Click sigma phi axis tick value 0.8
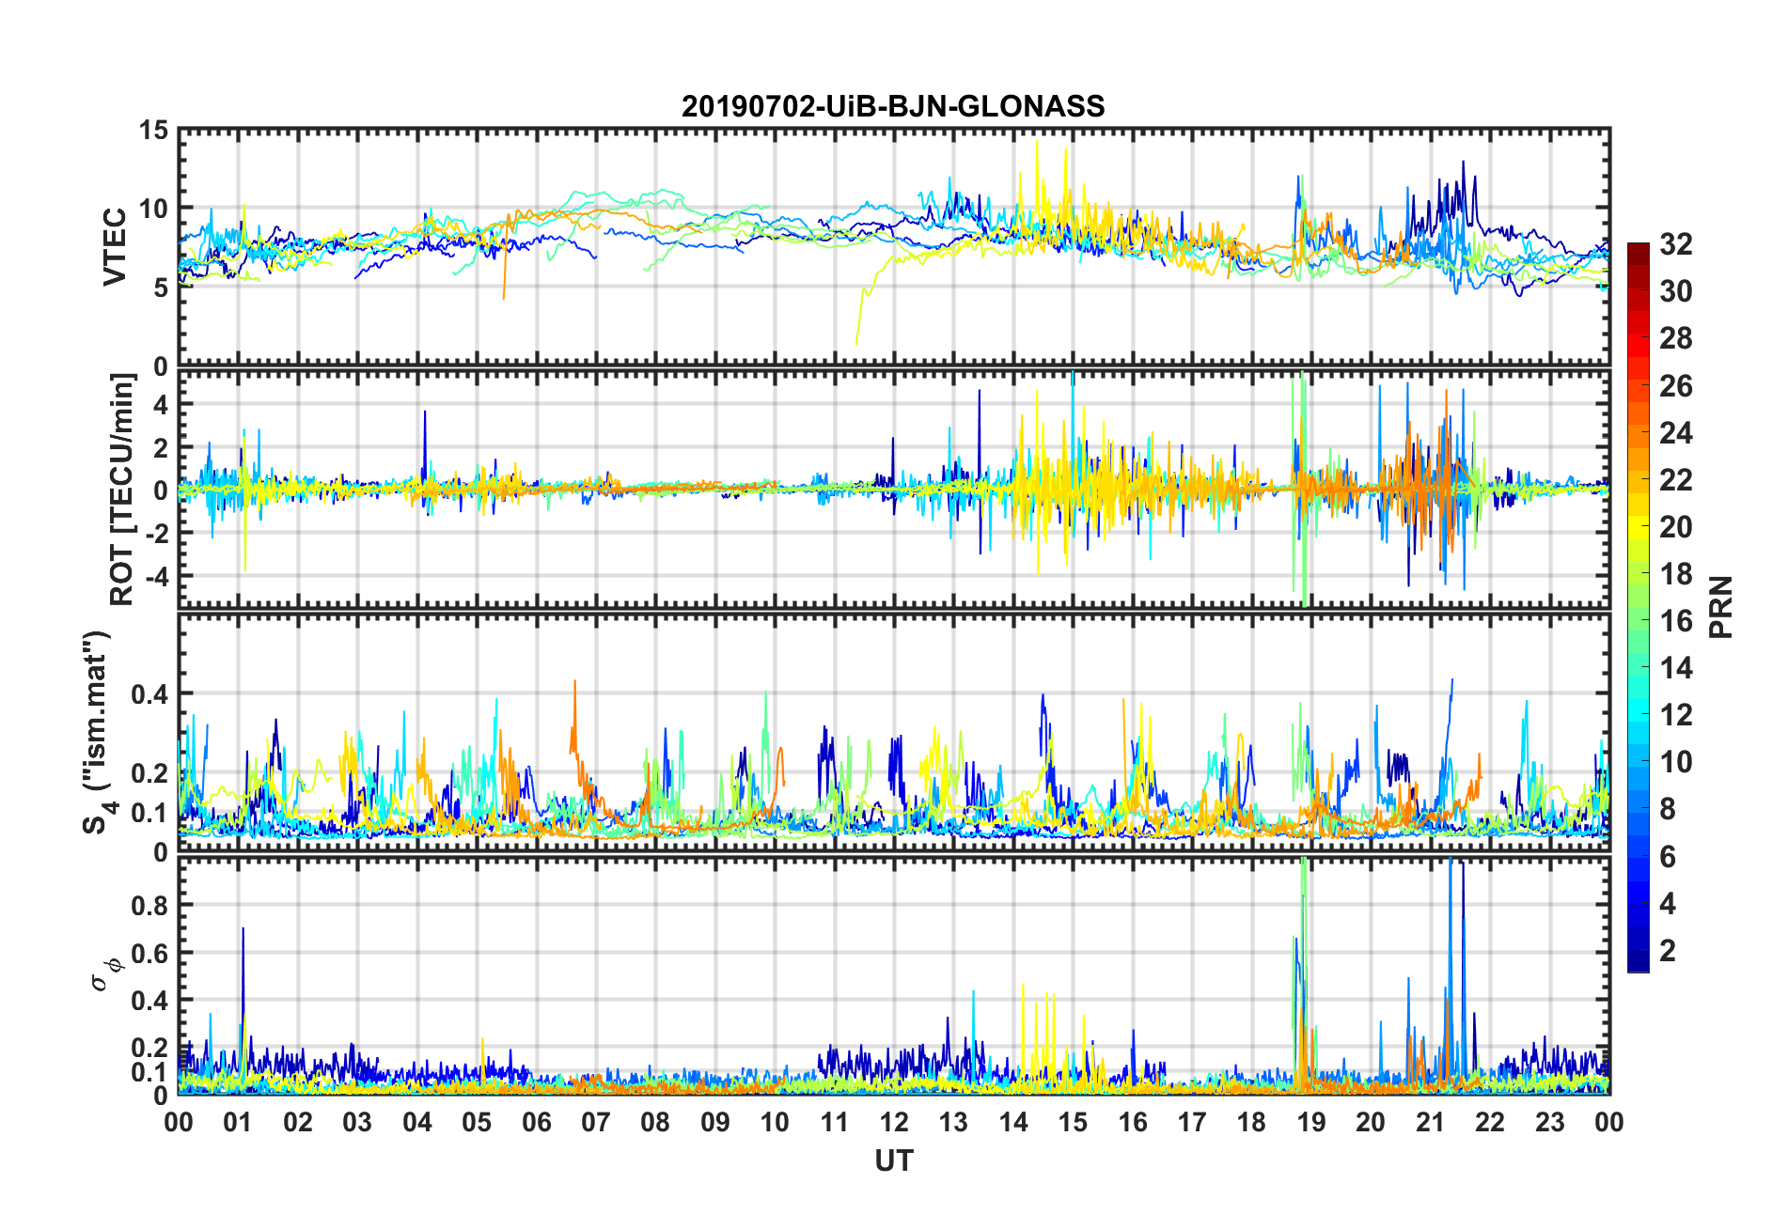 [x=149, y=906]
